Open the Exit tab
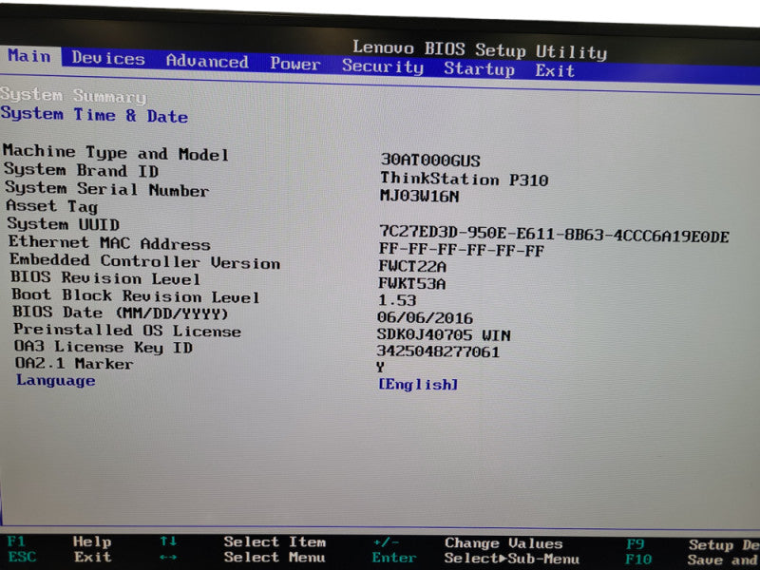Viewport: 760px width, 570px height. pos(555,70)
